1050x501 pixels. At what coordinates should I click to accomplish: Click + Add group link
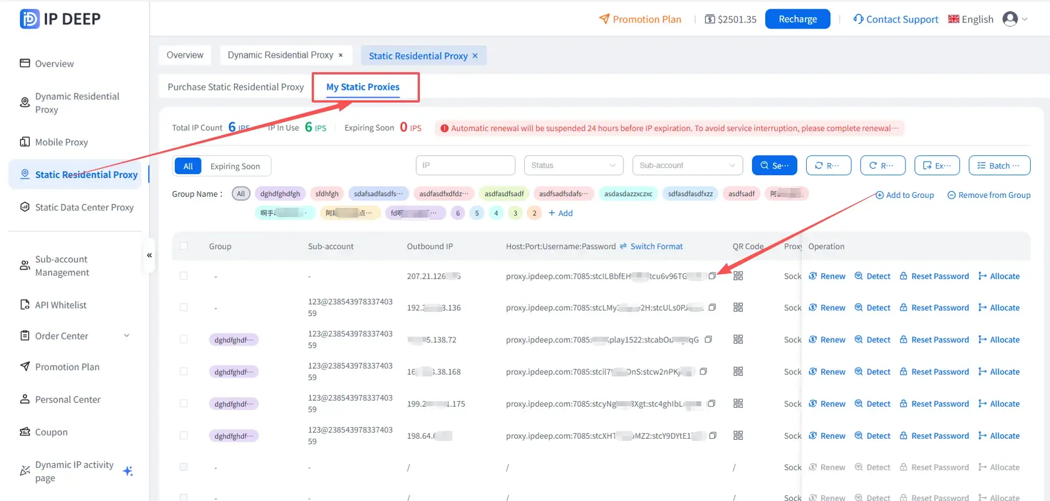(561, 213)
